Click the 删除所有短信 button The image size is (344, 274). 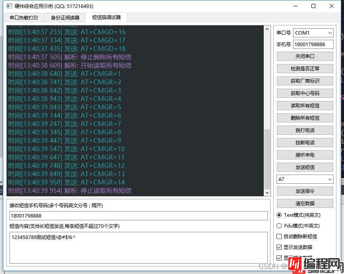coord(305,118)
